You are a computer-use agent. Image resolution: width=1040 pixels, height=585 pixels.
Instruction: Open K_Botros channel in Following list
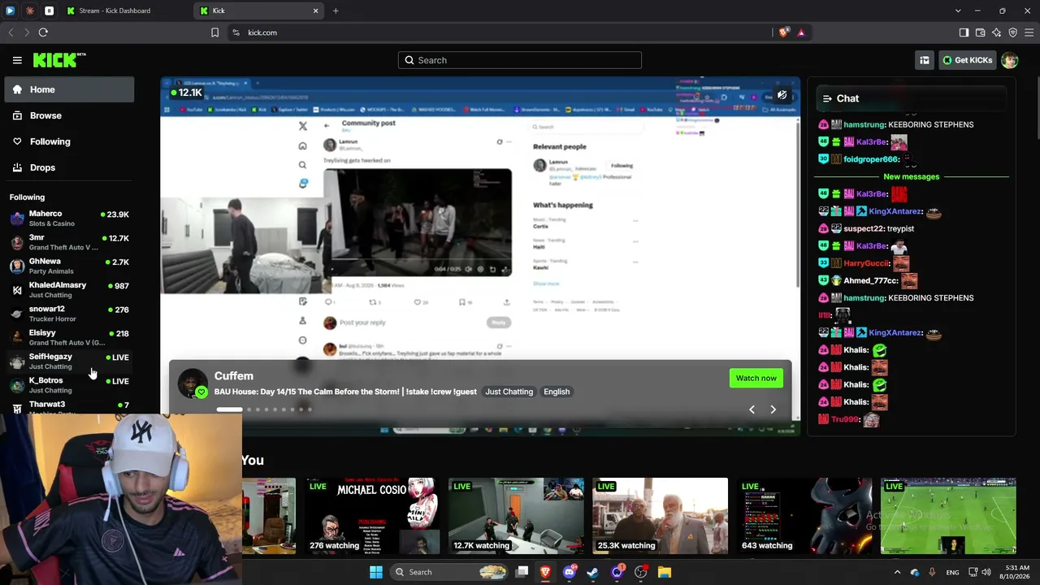[x=69, y=385]
